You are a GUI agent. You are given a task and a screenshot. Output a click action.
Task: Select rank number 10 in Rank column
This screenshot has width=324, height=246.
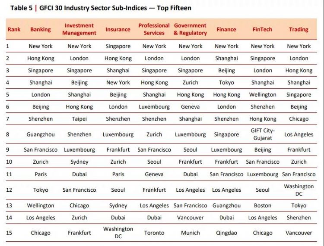point(8,162)
